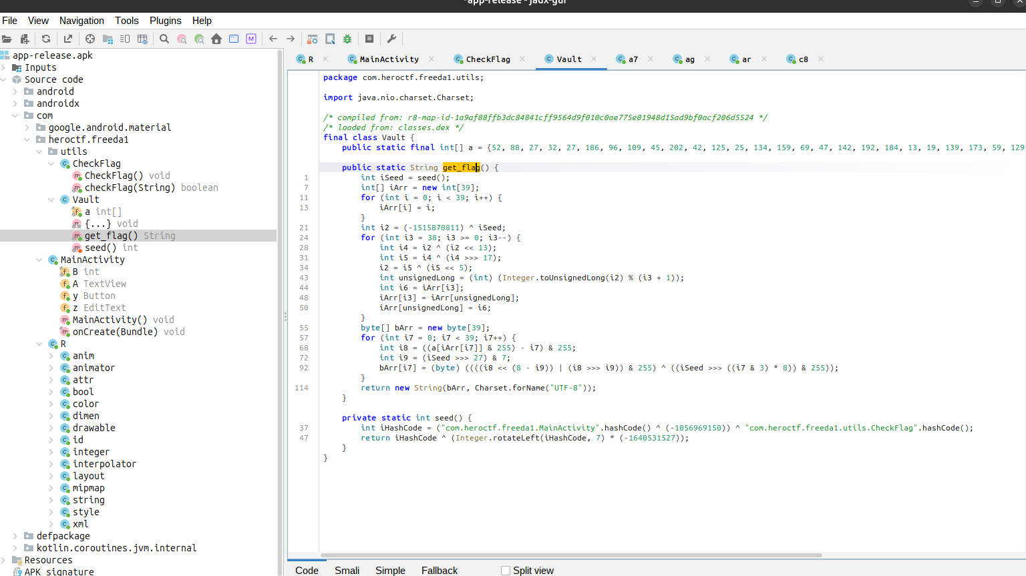Open a new APK file
1026x576 pixels.
tap(7, 38)
